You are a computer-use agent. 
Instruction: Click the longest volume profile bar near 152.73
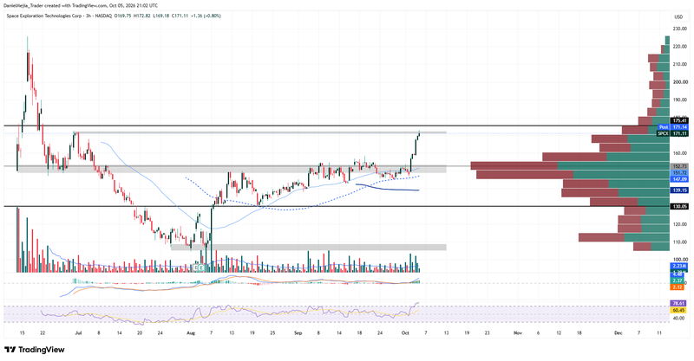click(x=570, y=166)
